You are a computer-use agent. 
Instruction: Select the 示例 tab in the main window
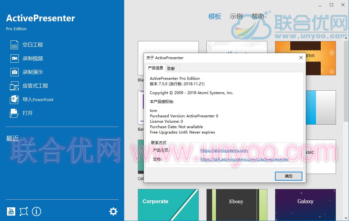(x=236, y=16)
